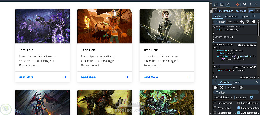Image resolution: width=260 pixels, height=115 pixels.
Task: Toggle the device toolbar icon
Action: pyautogui.click(x=222, y=4)
